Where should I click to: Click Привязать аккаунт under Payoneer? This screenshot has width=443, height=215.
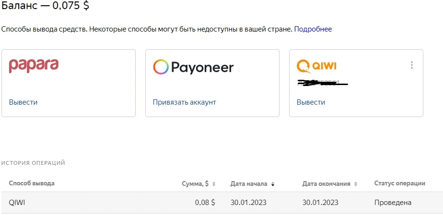tap(185, 102)
